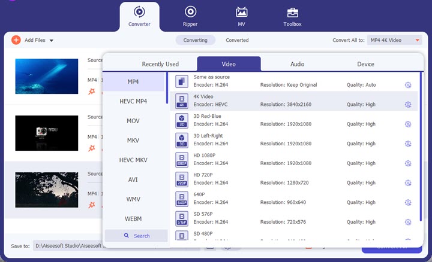Select the Converted list tab
This screenshot has width=432, height=262.
[237, 40]
